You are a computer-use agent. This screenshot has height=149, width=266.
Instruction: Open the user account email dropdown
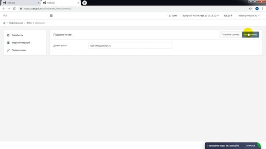249,16
